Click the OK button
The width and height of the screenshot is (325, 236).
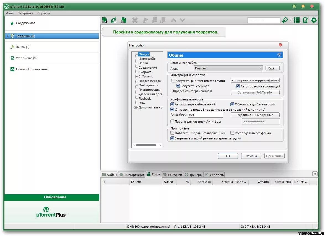click(x=228, y=156)
